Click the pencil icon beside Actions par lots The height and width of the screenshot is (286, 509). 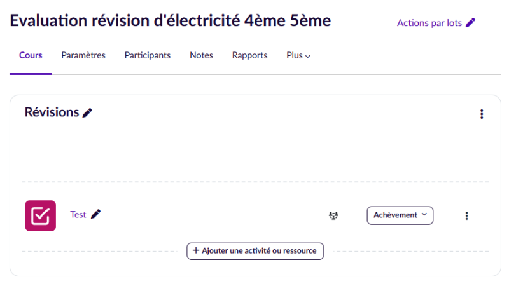coord(471,23)
